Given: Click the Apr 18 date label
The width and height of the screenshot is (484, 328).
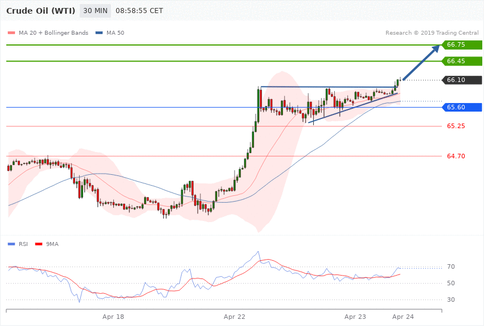Looking at the screenshot, I should tap(113, 317).
